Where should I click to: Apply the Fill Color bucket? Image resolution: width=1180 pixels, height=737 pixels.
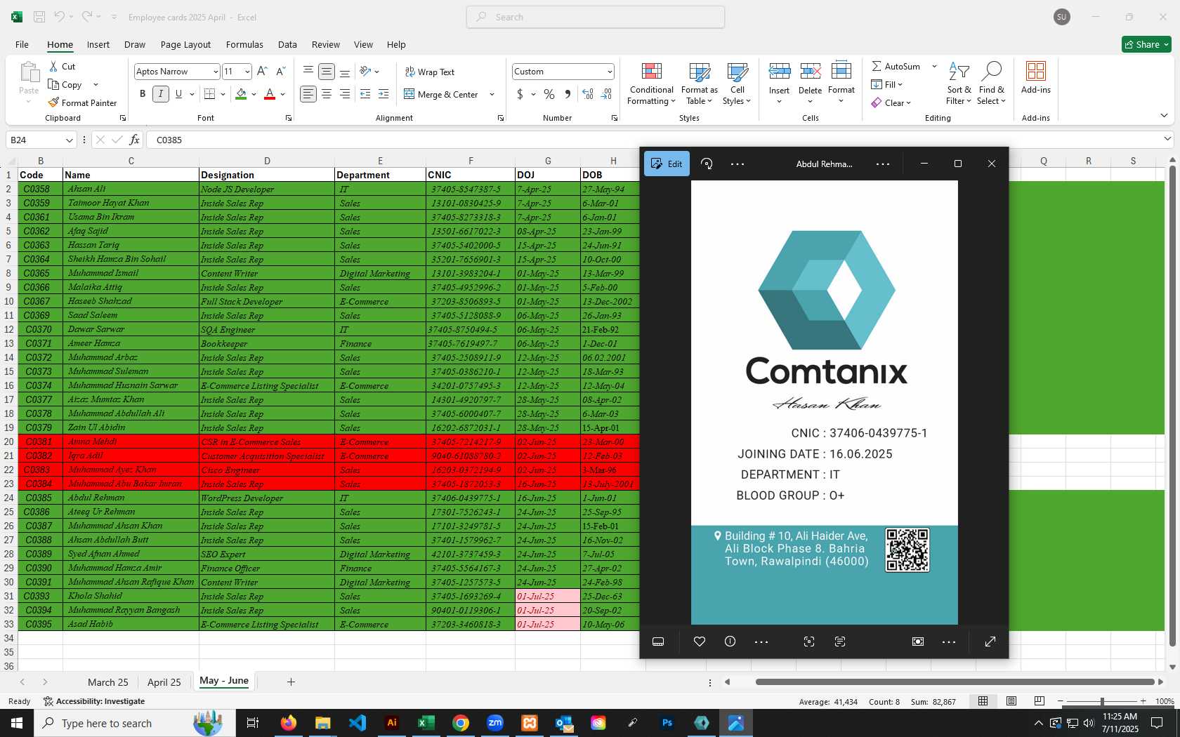tap(241, 94)
